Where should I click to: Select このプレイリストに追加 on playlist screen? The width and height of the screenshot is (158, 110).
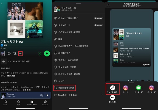coord(19,61)
